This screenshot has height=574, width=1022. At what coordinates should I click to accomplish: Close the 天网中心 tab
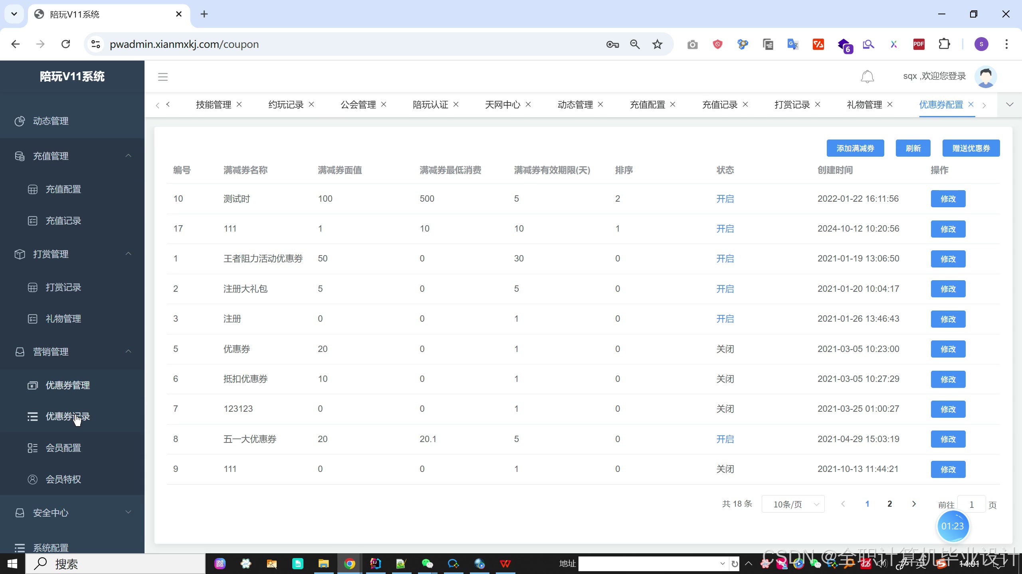(x=528, y=104)
